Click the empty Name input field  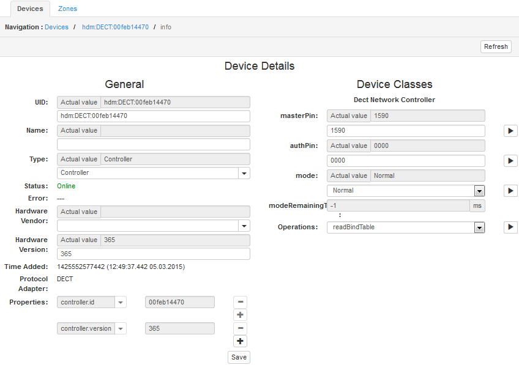tap(153, 144)
